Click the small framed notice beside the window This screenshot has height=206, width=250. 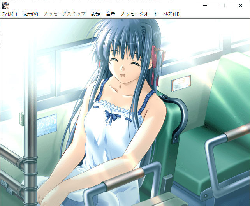181,83
